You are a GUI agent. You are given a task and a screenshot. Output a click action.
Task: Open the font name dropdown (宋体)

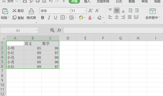(70, 11)
